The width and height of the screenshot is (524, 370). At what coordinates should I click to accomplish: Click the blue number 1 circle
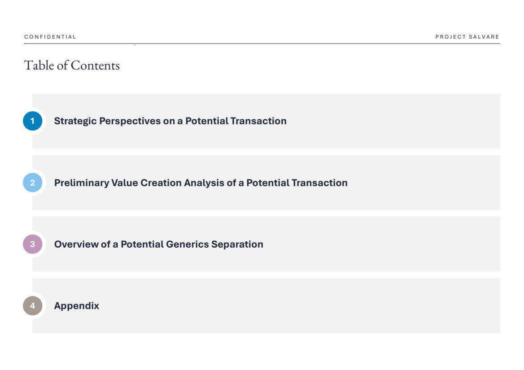point(32,121)
